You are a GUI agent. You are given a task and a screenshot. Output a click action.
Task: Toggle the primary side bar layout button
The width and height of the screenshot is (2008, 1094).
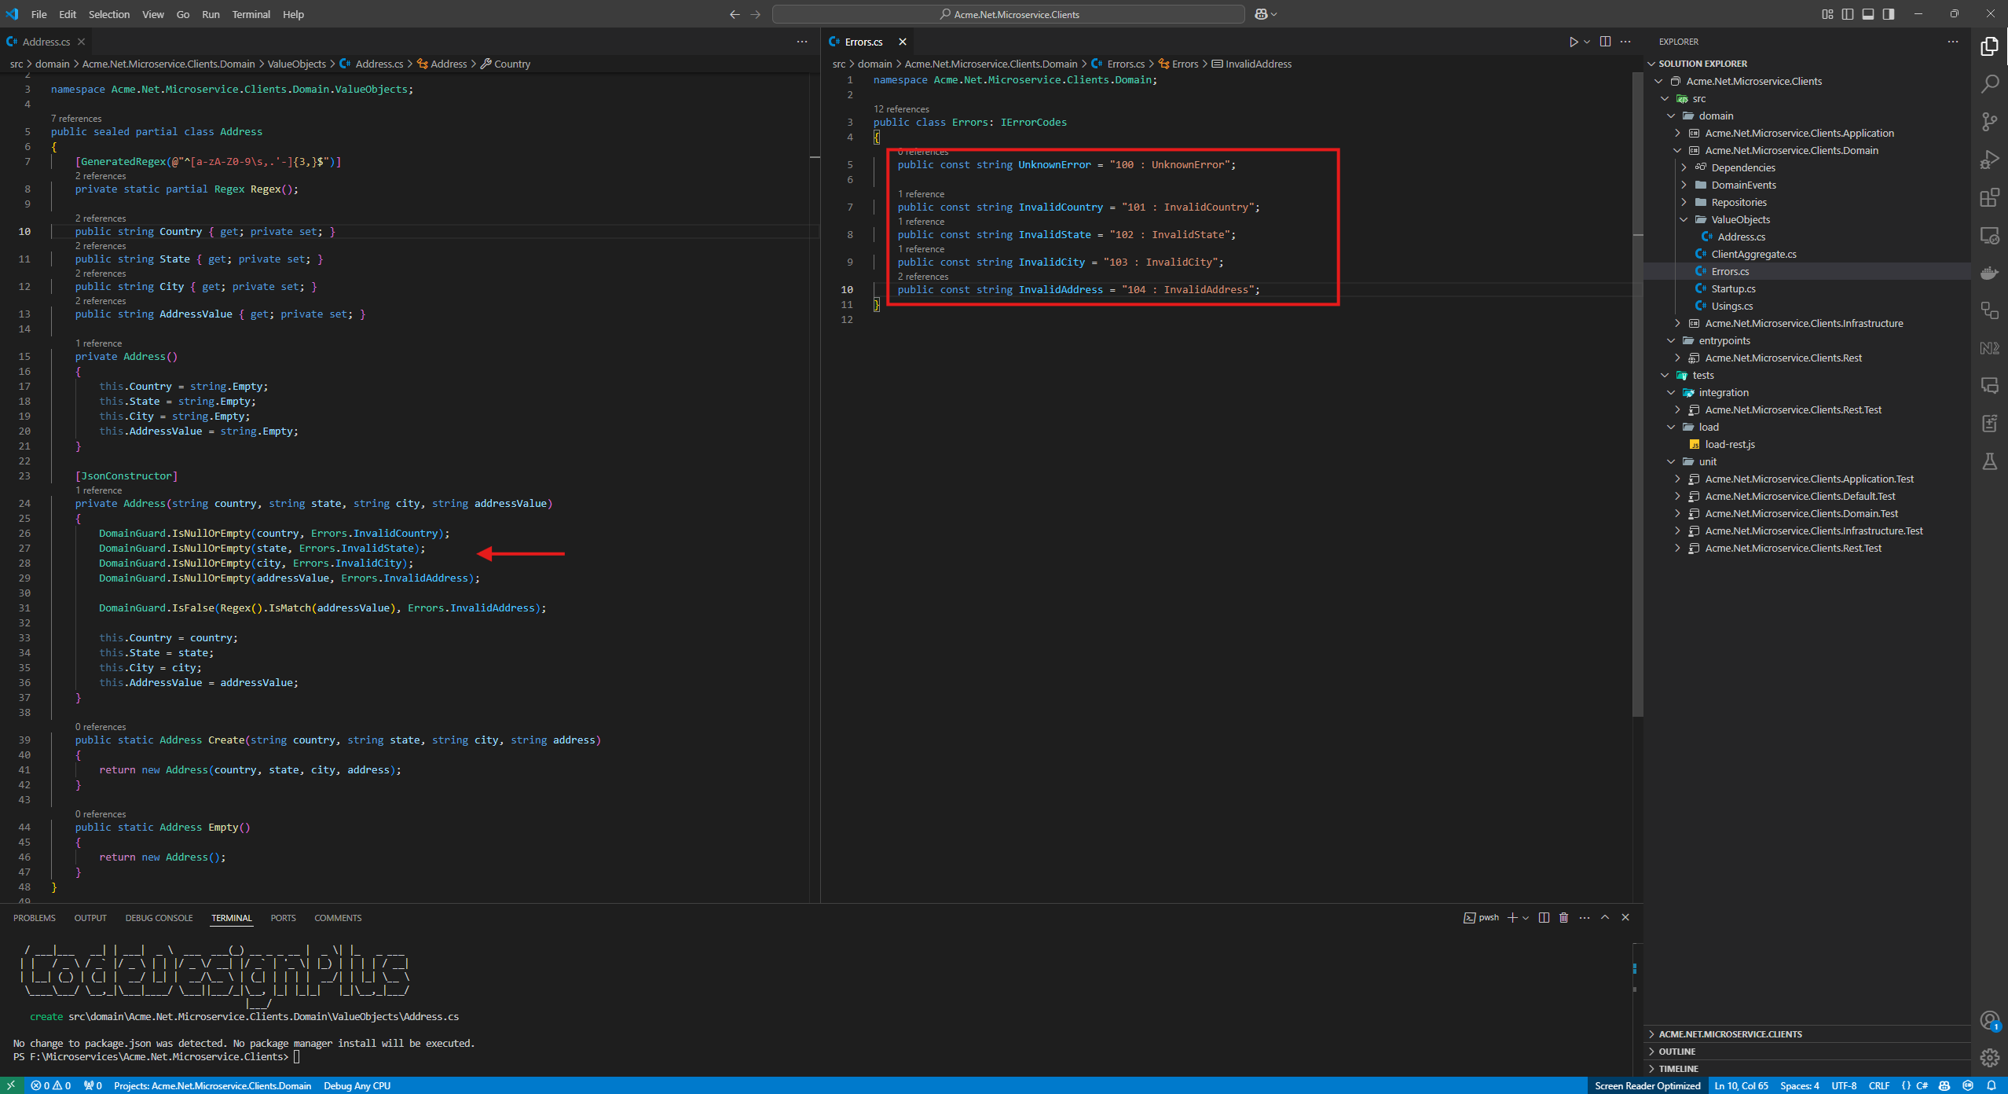(1848, 14)
